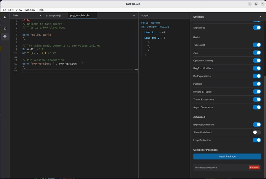Click the Install Package button
This screenshot has width=266, height=179.
(227, 156)
